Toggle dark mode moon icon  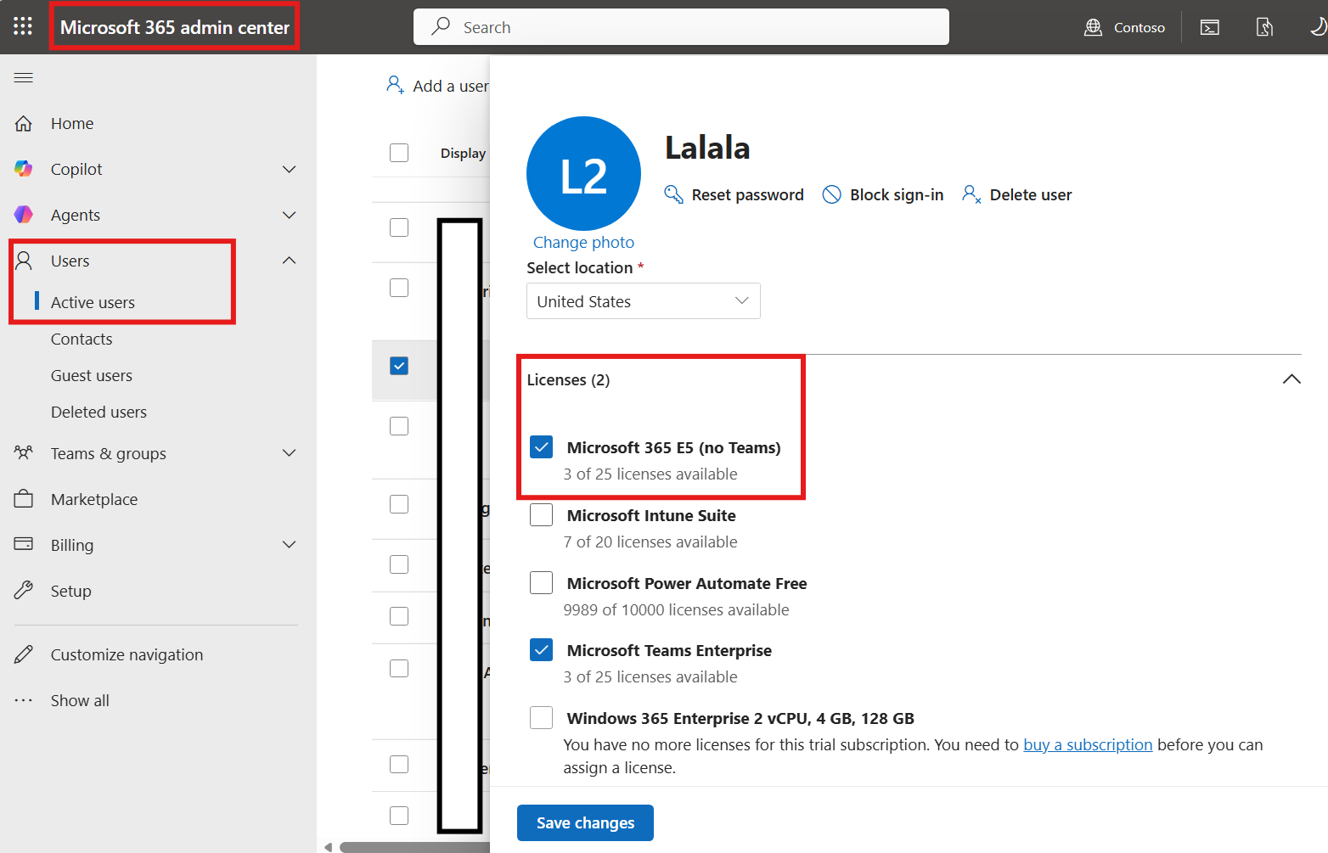coord(1318,27)
